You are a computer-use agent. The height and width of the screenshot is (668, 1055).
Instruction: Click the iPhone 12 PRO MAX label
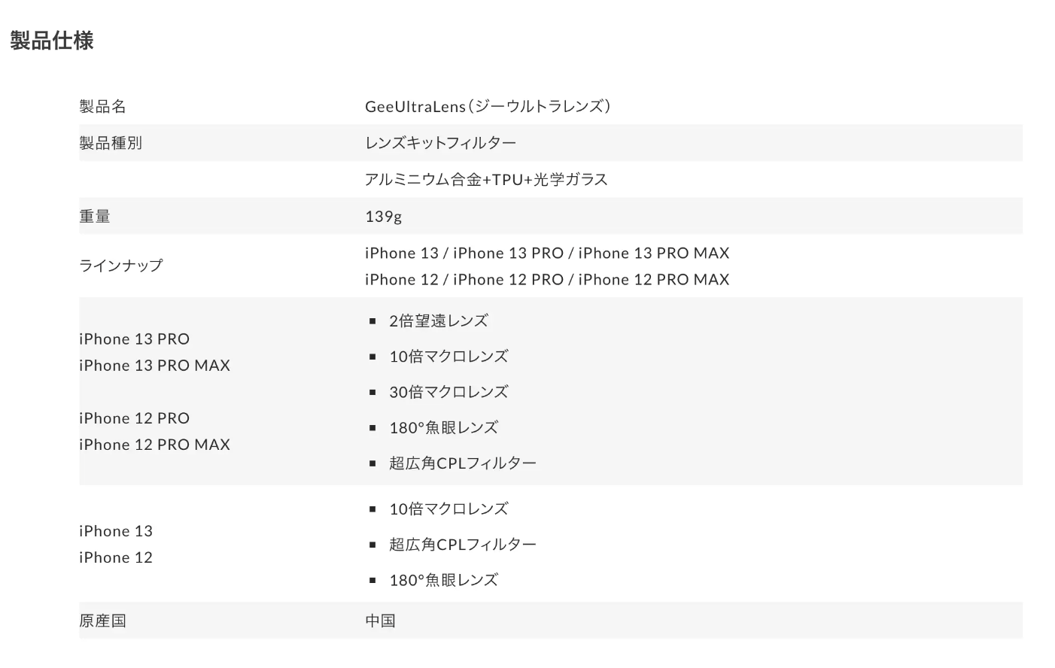pyautogui.click(x=154, y=445)
